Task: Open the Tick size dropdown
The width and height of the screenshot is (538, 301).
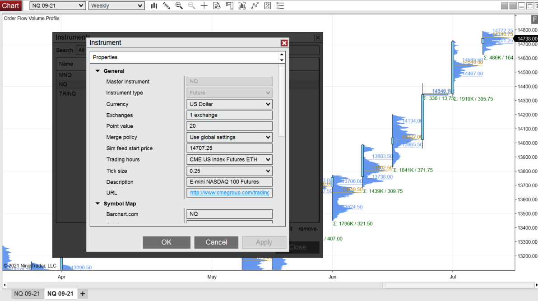Action: click(230, 171)
